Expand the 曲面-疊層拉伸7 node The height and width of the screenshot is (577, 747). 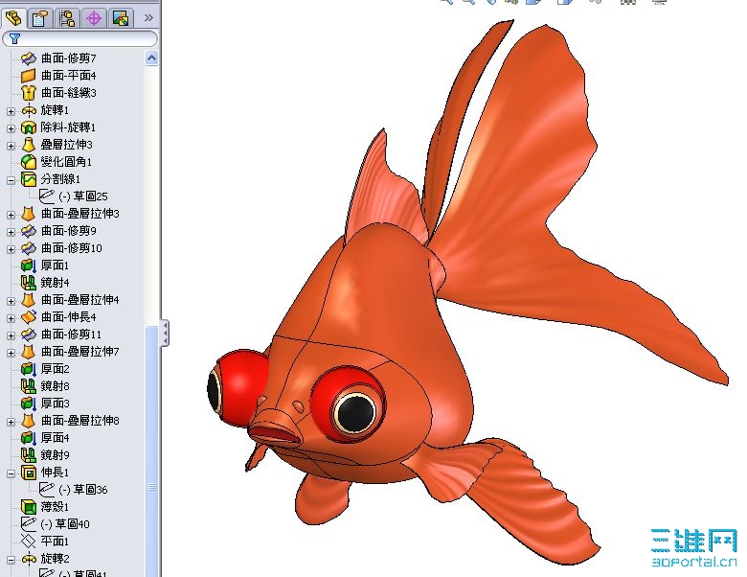click(11, 353)
